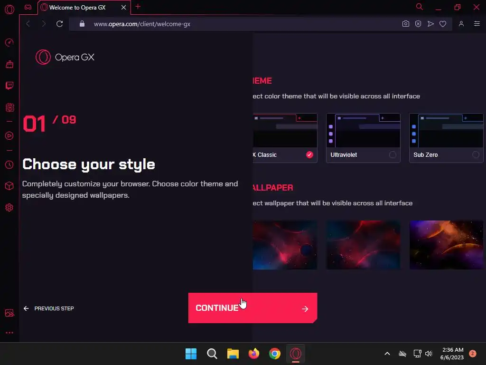Open the profile account icon
Viewport: 486px width, 365px height.
pyautogui.click(x=461, y=24)
